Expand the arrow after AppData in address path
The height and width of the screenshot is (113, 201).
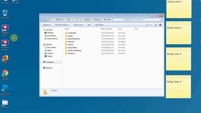(92, 20)
